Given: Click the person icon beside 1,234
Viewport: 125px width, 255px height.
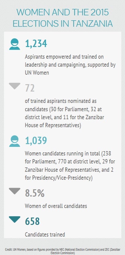Looking at the screenshot, I should [15, 44].
